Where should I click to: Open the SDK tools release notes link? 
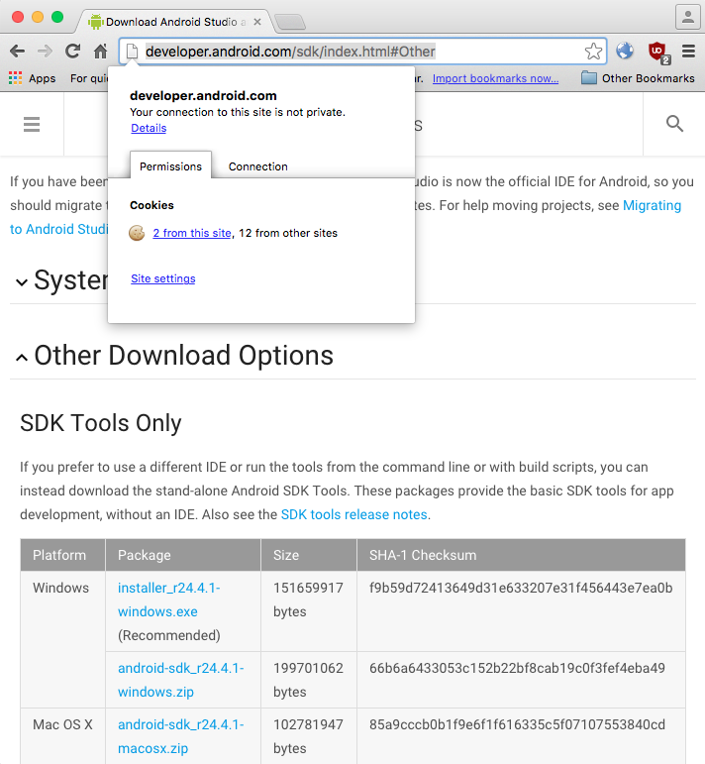353,514
